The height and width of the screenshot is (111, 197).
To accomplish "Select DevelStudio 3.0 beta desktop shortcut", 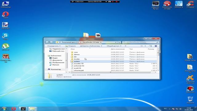I will tap(167, 5).
